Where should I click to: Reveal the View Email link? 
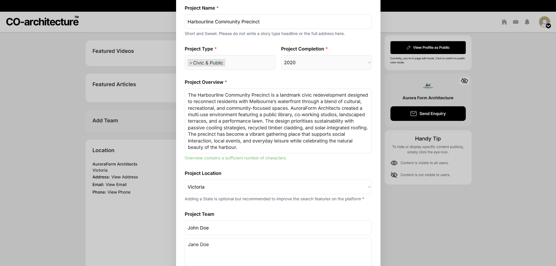116,185
